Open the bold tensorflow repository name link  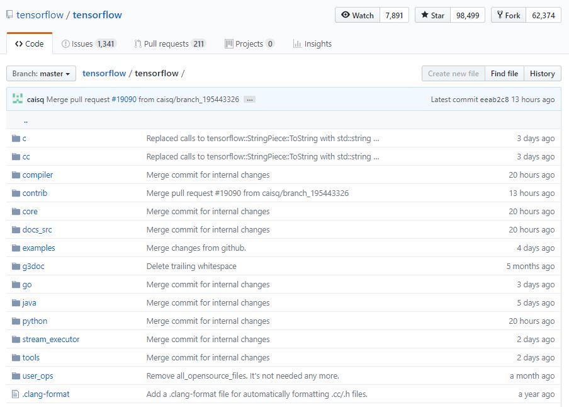click(x=98, y=15)
